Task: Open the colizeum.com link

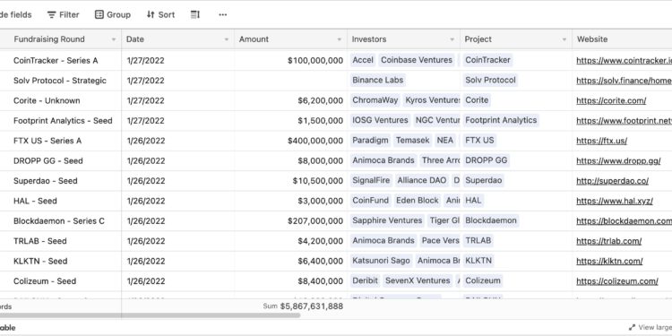Action: (x=617, y=281)
